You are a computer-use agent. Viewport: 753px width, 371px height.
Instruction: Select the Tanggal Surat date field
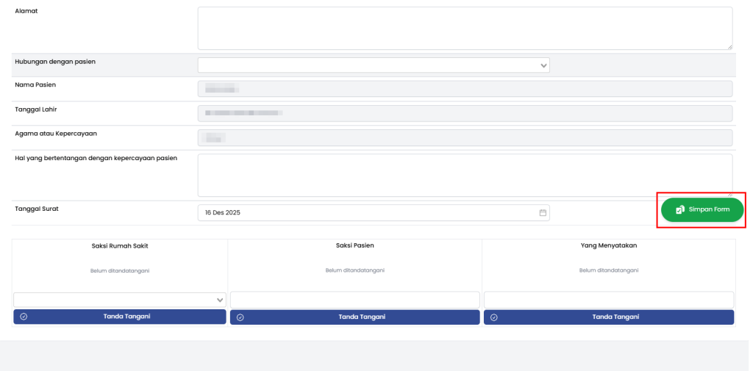click(368, 212)
